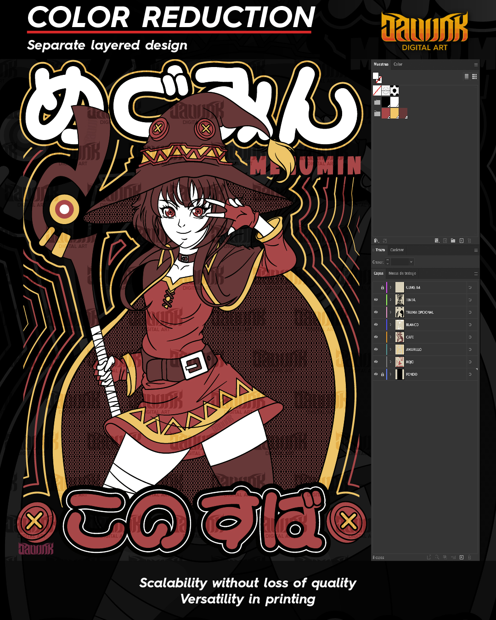The height and width of the screenshot is (620, 496).
Task: Click the CAFE layer thumbnail
Action: coord(400,337)
